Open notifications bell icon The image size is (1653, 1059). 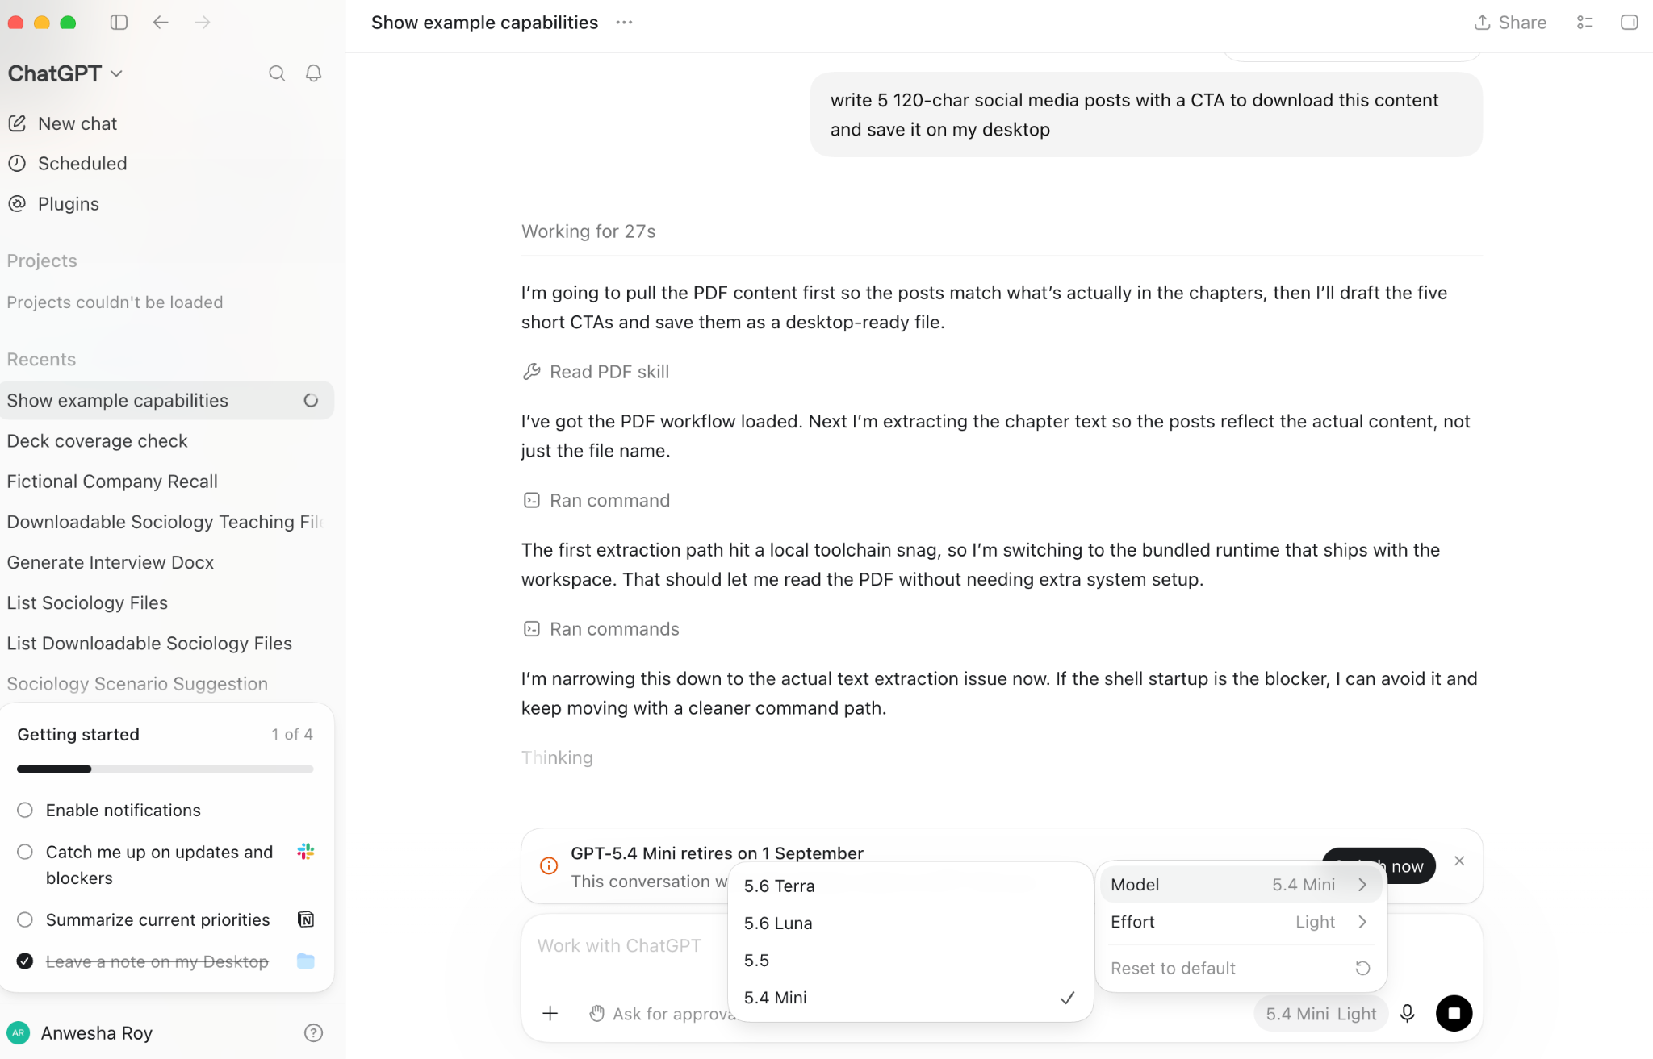pos(314,73)
